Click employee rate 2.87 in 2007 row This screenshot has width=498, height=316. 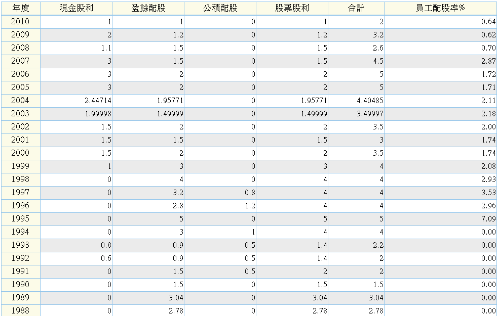point(488,61)
